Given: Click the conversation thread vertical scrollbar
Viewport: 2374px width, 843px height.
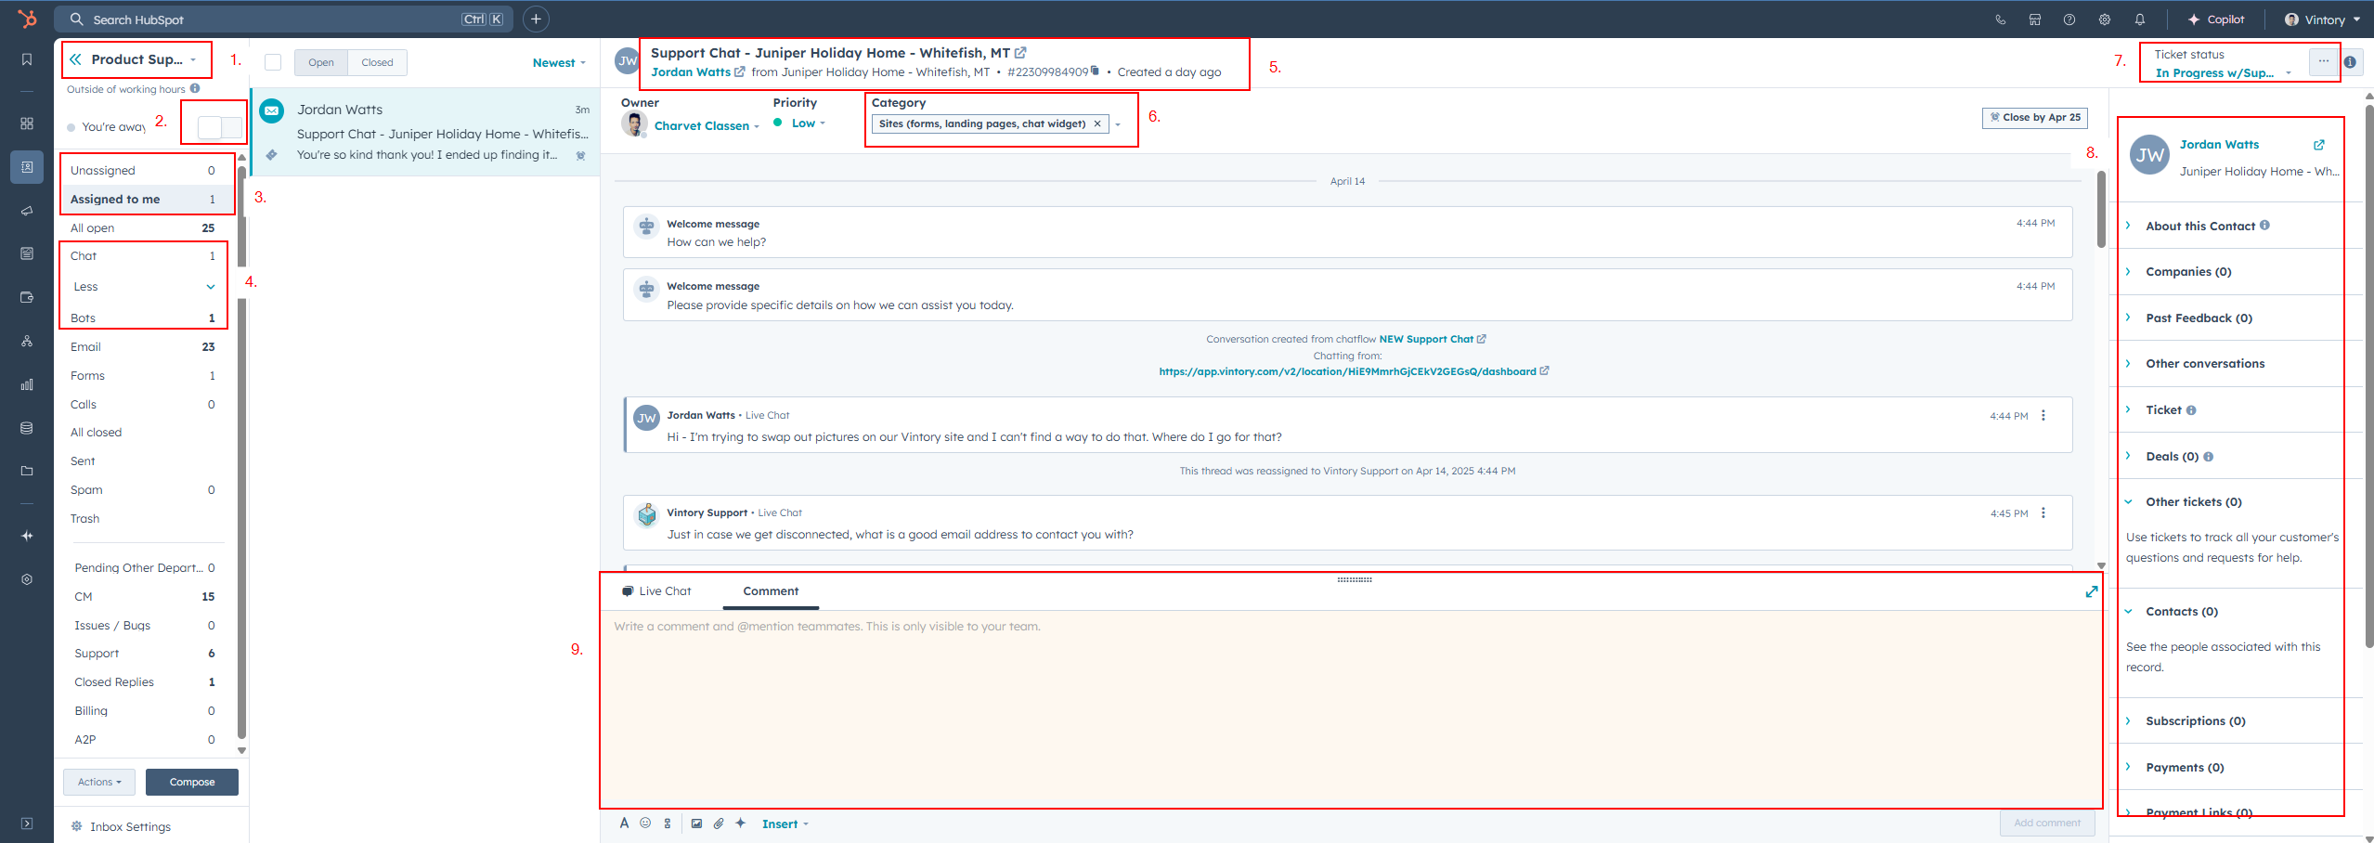Looking at the screenshot, I should coord(2100,209).
